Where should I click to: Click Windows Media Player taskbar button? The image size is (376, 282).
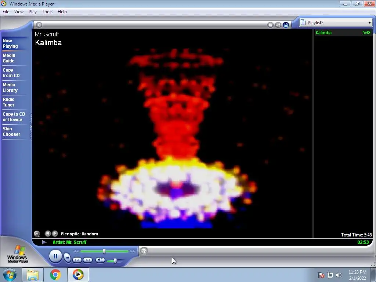(78, 275)
